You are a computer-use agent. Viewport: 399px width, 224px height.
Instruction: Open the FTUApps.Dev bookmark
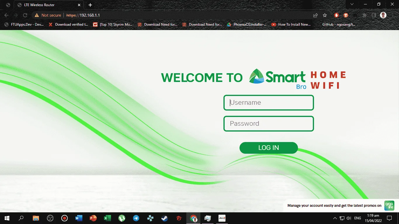pos(24,24)
